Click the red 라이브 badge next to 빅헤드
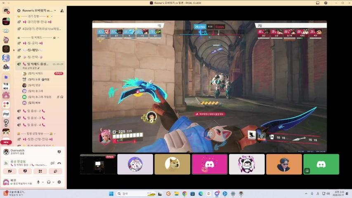 pos(59,73)
